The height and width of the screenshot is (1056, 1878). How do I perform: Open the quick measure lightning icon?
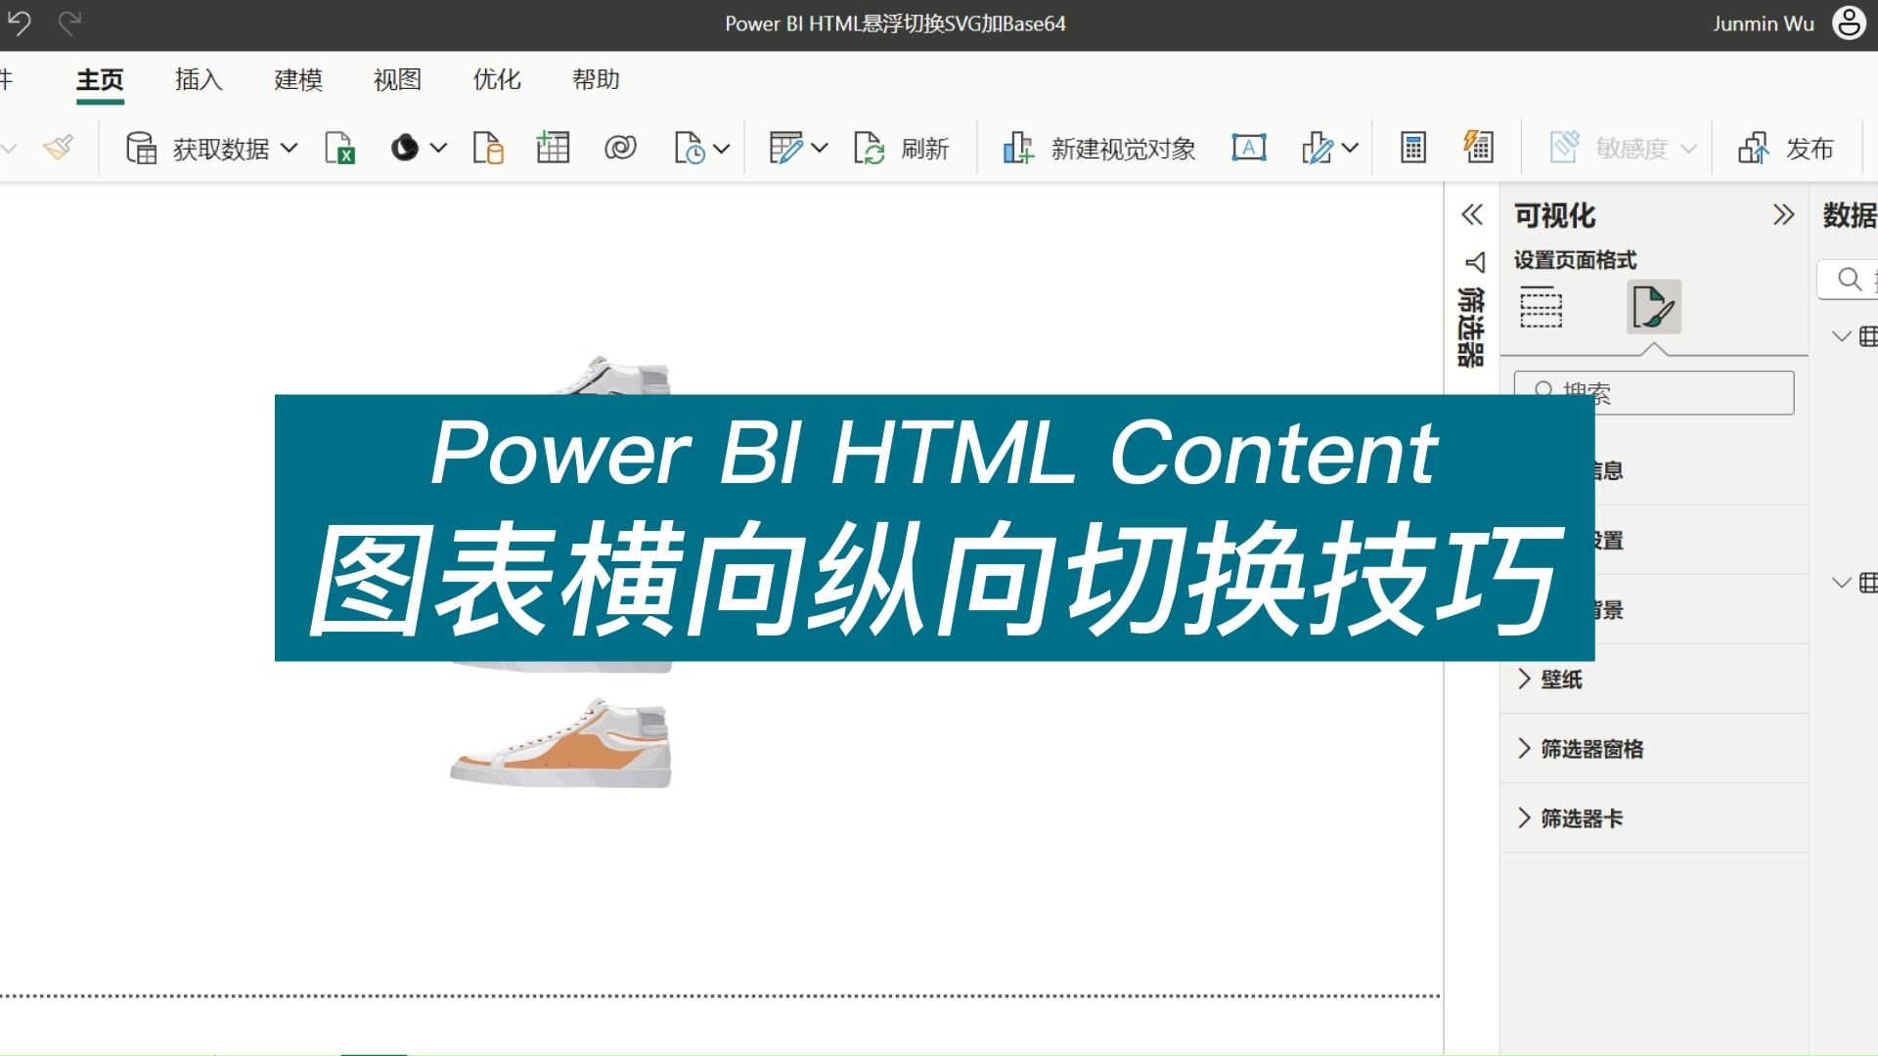1477,148
